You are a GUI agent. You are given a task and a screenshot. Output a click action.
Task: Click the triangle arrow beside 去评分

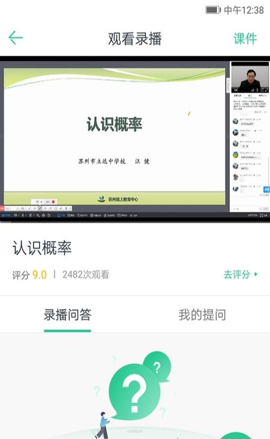(256, 274)
